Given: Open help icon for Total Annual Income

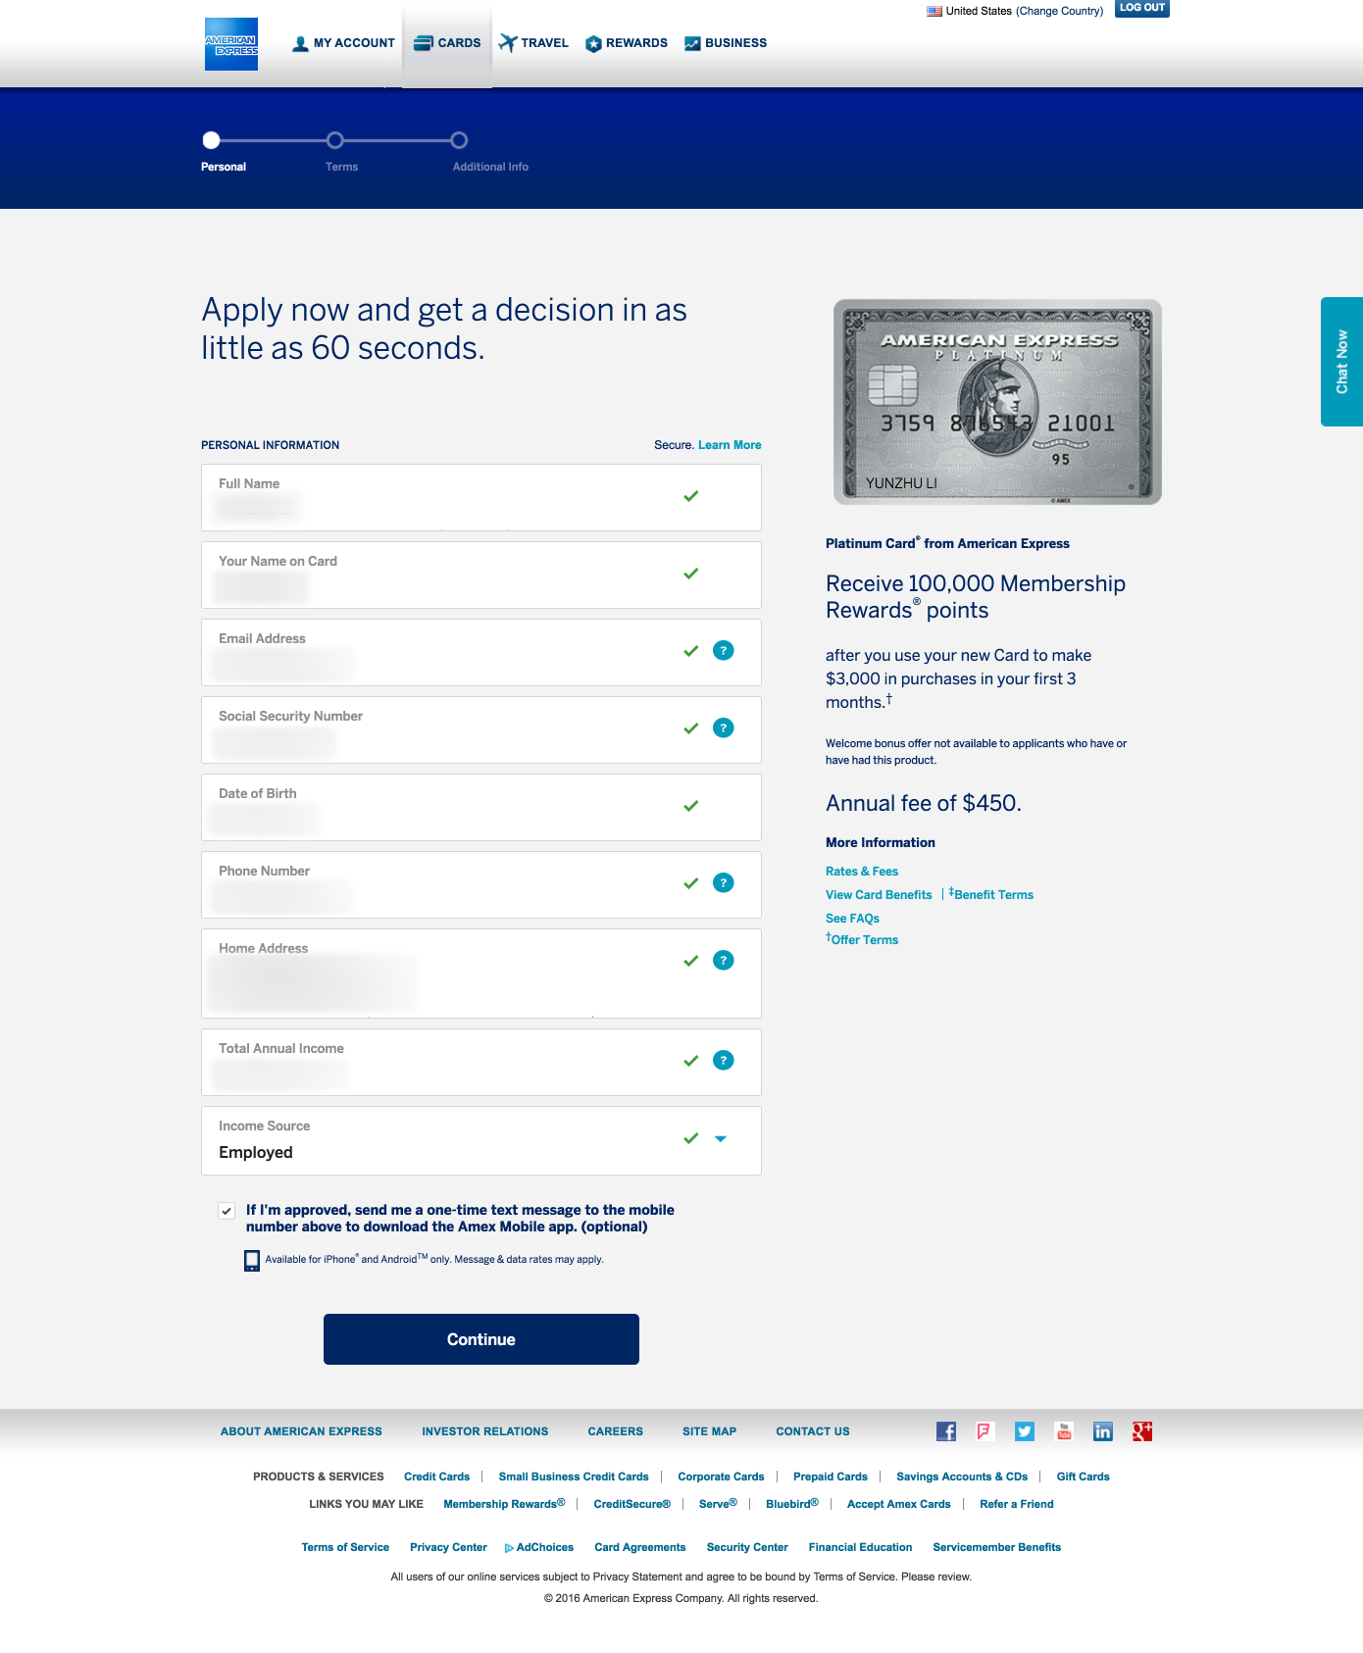Looking at the screenshot, I should coord(723,1060).
